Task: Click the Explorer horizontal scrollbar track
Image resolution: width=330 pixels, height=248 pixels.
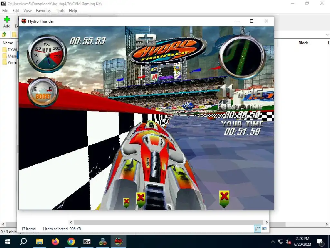Action: coord(168,222)
